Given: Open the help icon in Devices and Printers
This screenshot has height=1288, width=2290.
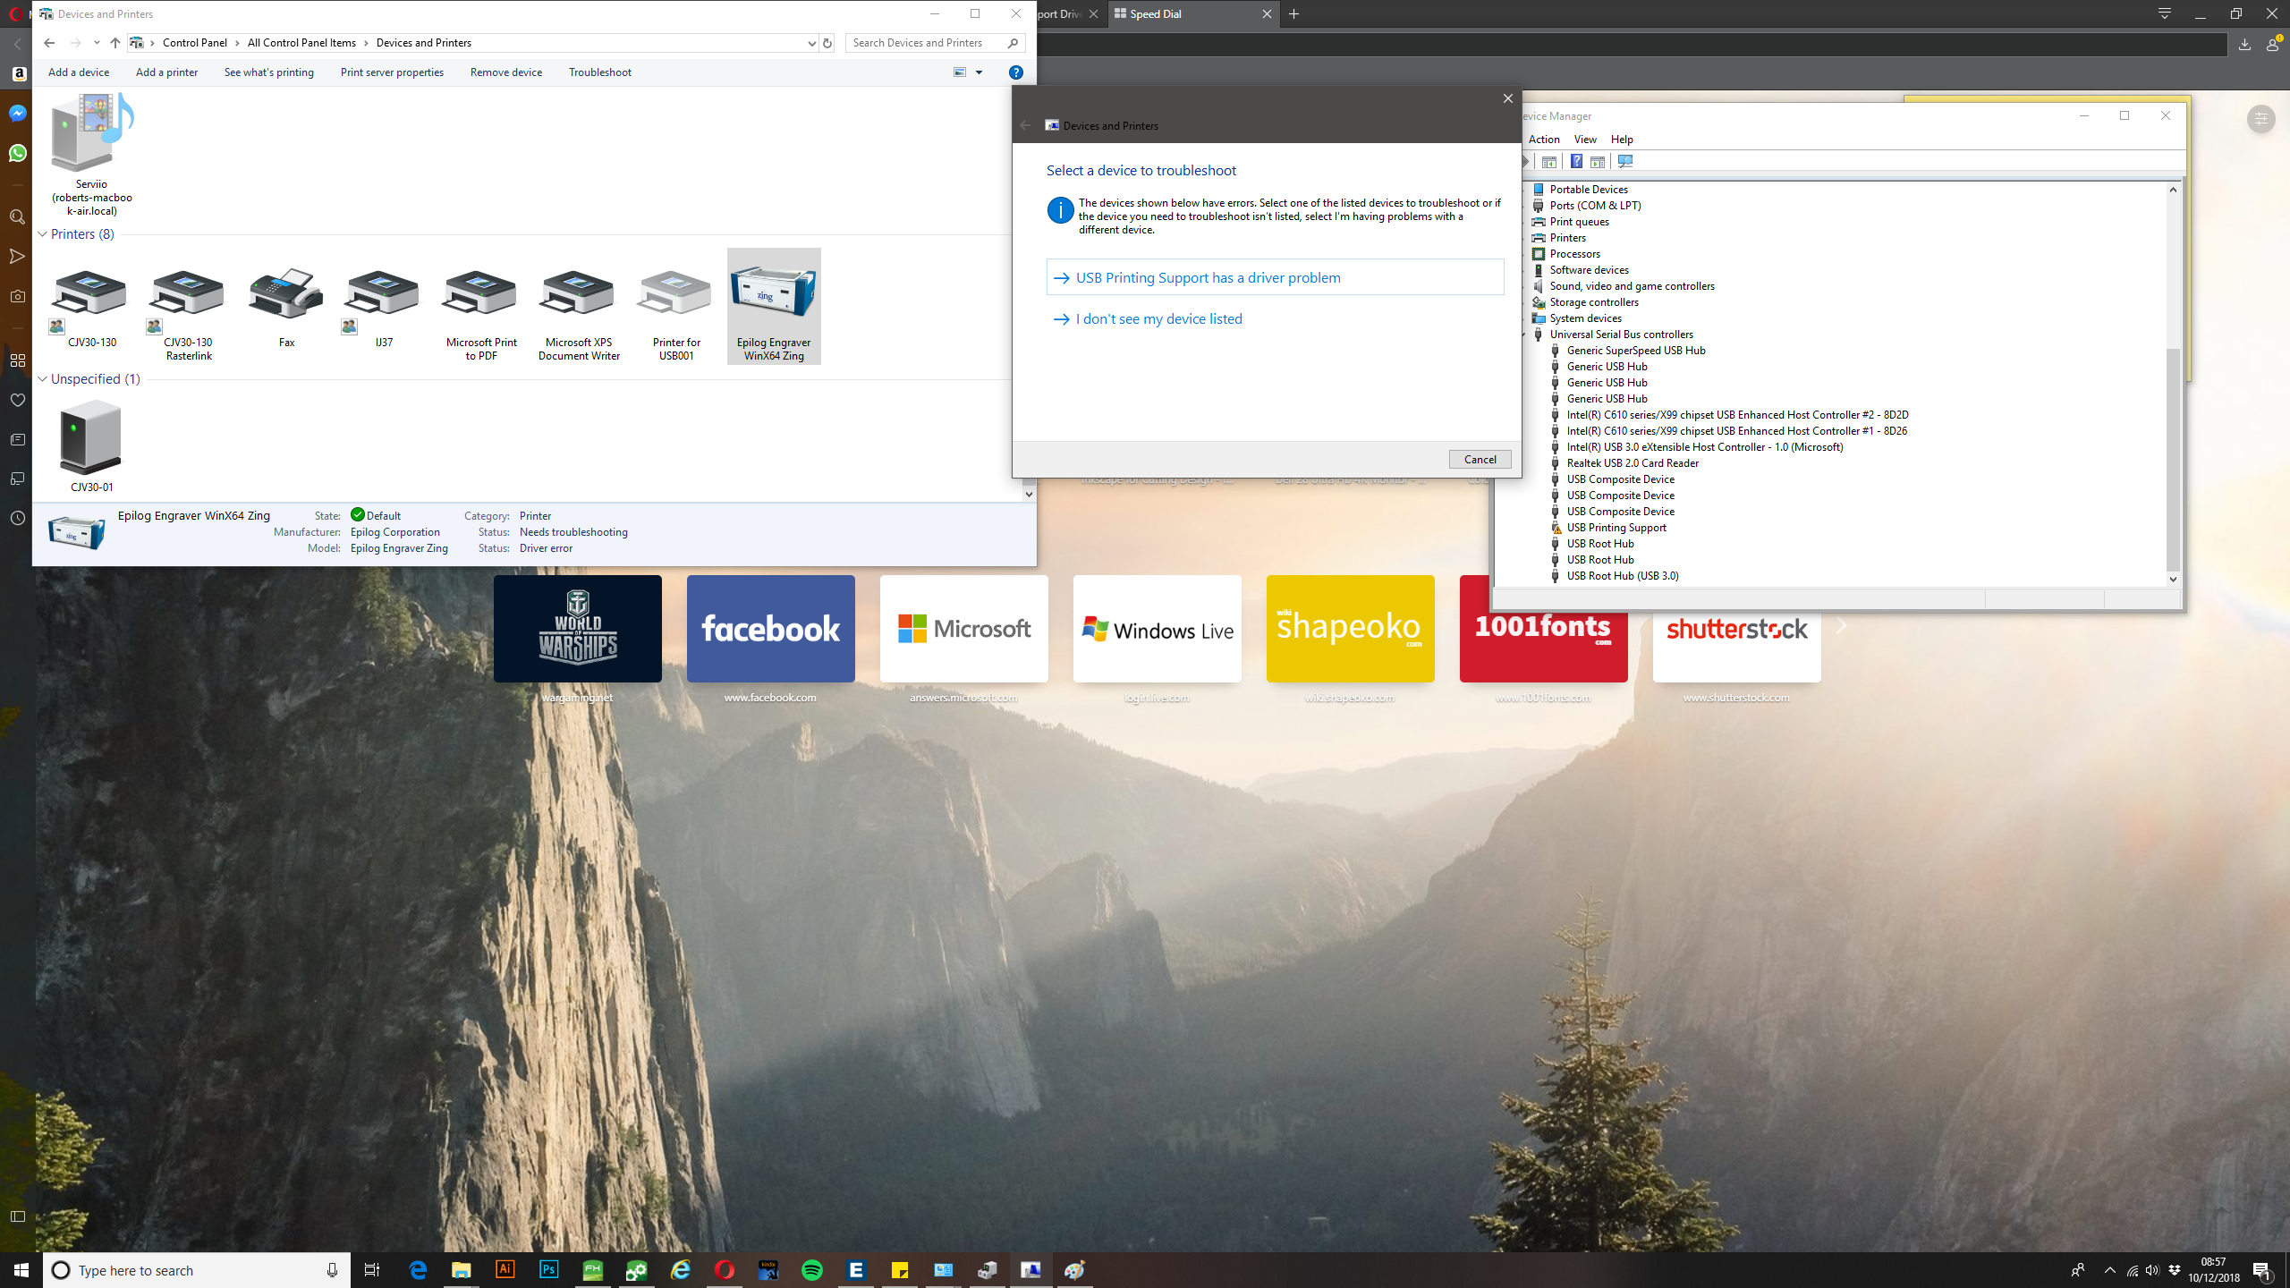Looking at the screenshot, I should coord(1015,72).
